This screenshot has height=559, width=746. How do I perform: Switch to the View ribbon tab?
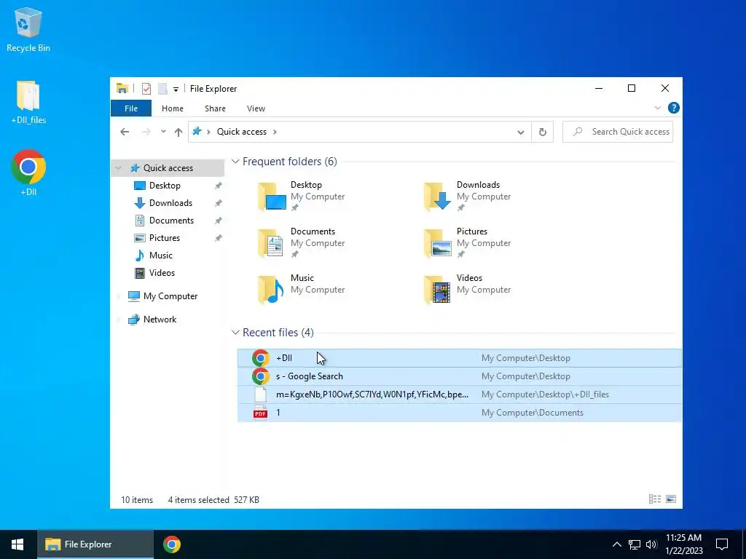[x=256, y=108]
